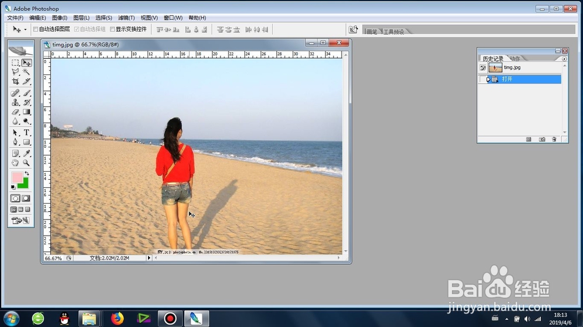Open 帮助(H) menu
The width and height of the screenshot is (583, 327).
(x=197, y=17)
